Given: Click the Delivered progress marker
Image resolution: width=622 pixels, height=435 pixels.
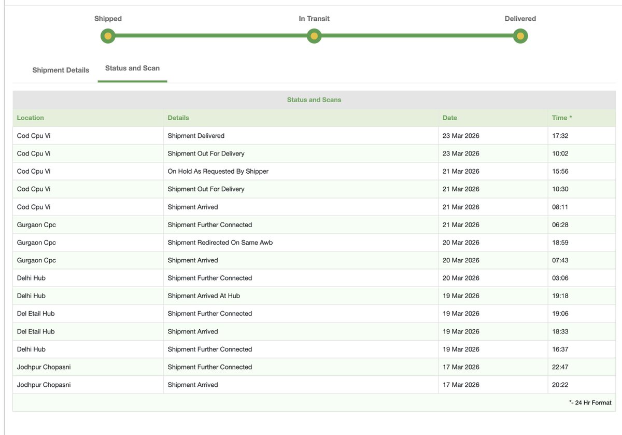Looking at the screenshot, I should 520,36.
